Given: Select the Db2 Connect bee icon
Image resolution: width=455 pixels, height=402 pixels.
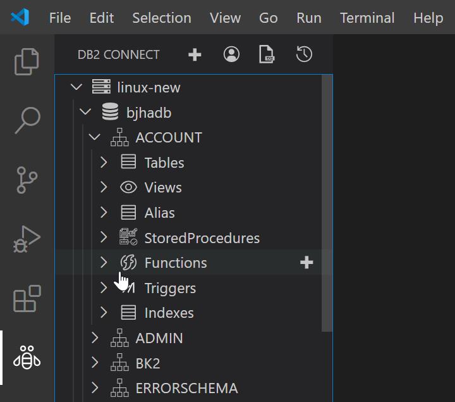Looking at the screenshot, I should click(27, 358).
